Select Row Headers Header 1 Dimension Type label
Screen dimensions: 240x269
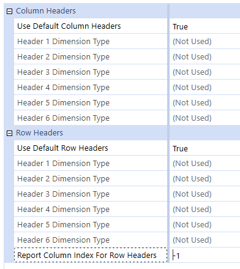pos(64,164)
